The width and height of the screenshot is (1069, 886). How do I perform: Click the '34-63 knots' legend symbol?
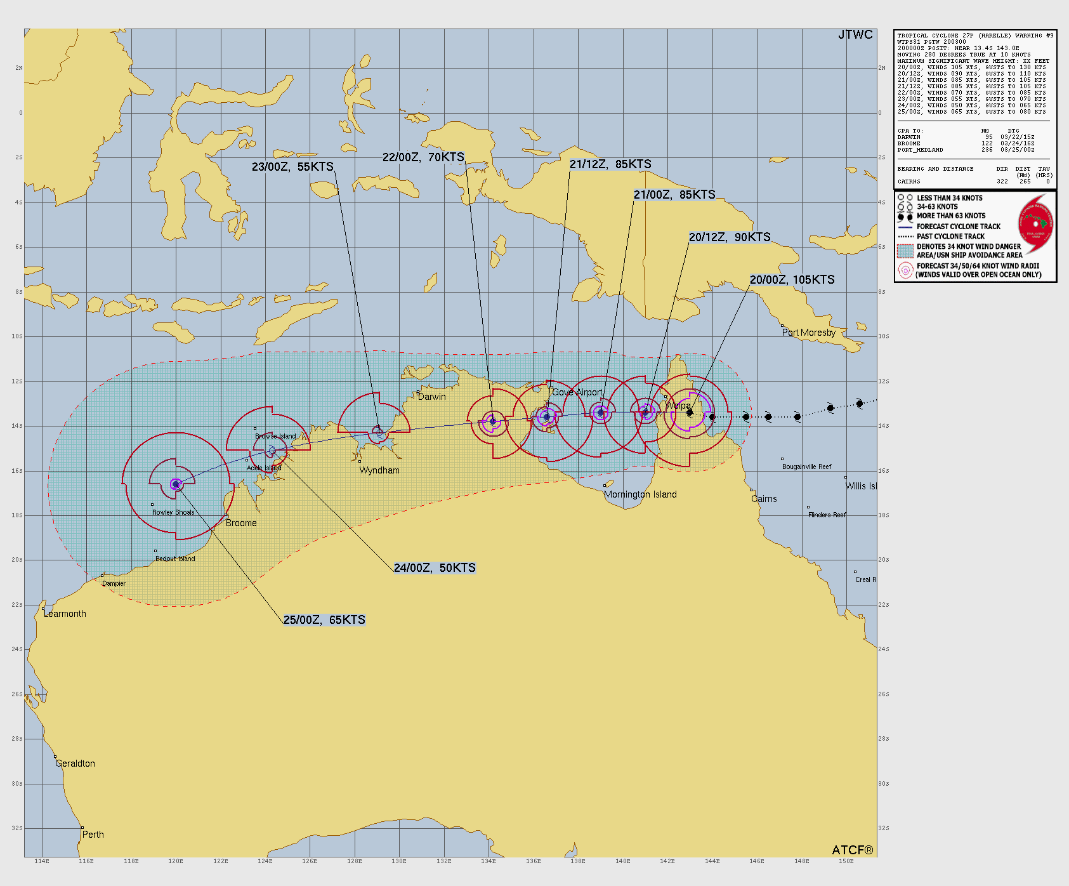pos(905,207)
